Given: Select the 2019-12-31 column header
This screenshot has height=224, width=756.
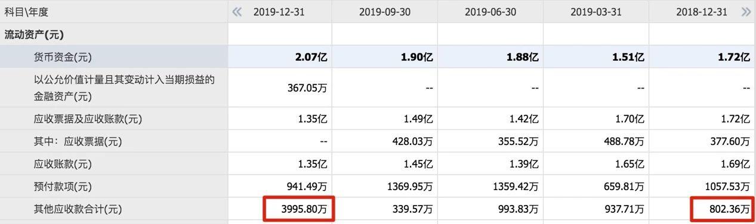Looking at the screenshot, I should [x=279, y=12].
